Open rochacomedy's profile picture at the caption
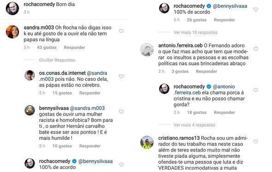The image size is (272, 172). click(x=12, y=8)
